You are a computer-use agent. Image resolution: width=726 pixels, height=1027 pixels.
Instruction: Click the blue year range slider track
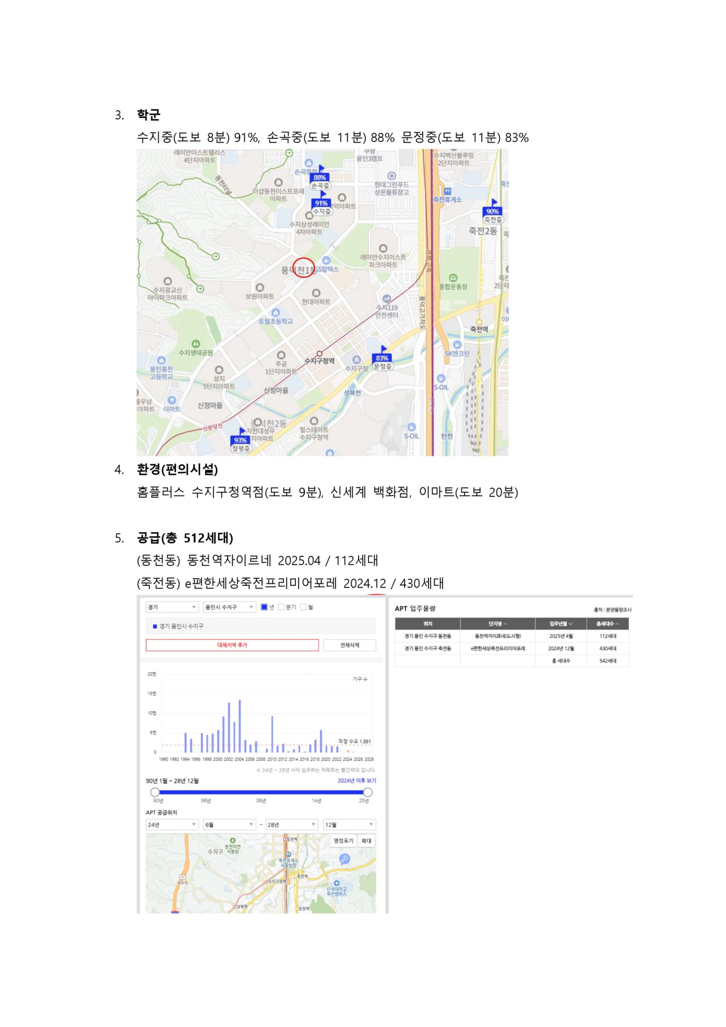(x=261, y=793)
